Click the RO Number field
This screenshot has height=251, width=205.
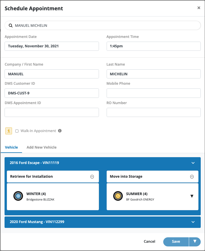tap(154, 112)
